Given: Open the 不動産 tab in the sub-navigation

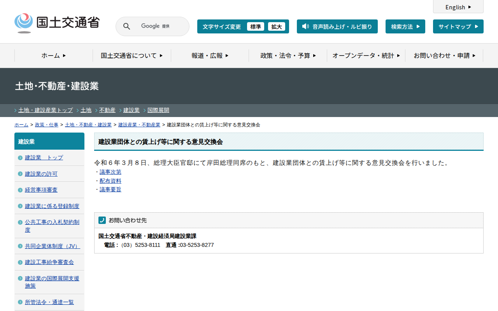Looking at the screenshot, I should tap(107, 110).
